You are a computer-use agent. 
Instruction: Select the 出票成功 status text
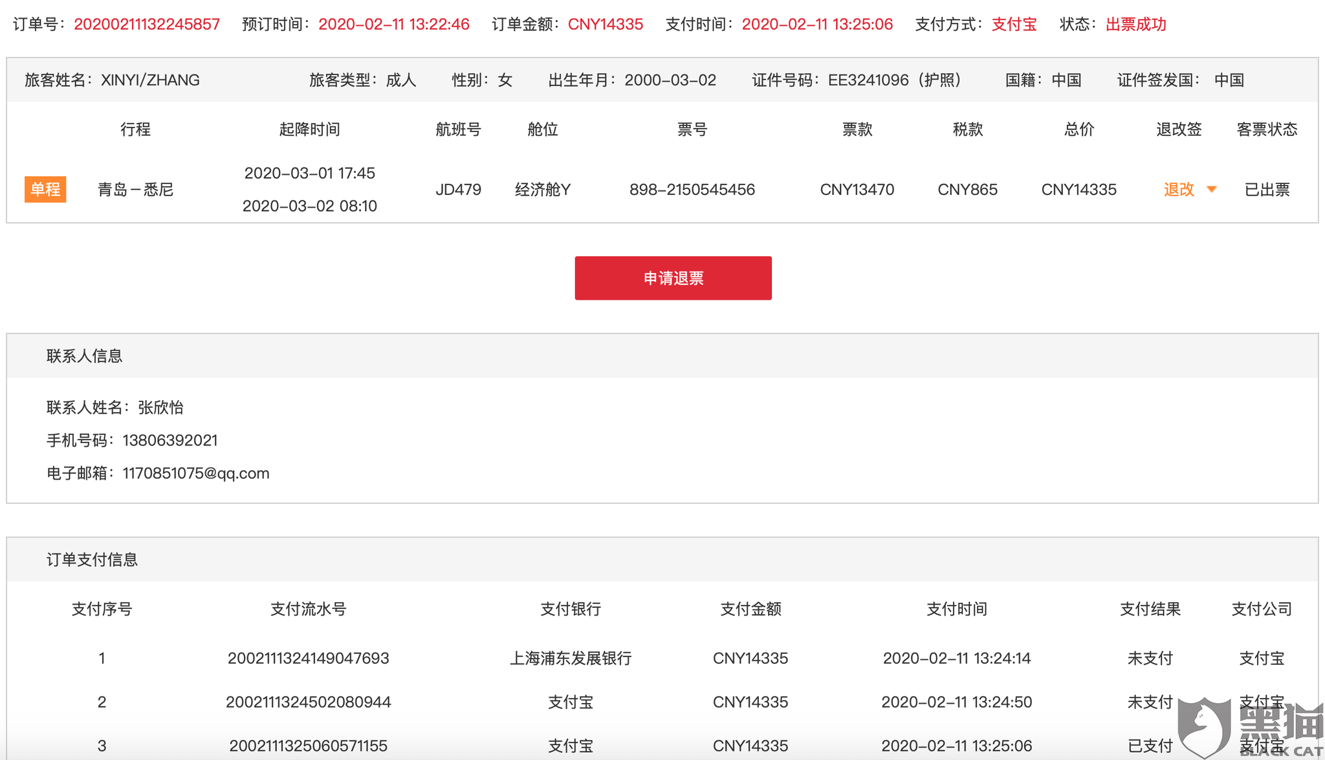[x=1136, y=25]
